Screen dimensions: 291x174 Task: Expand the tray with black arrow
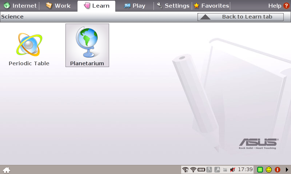point(287,170)
